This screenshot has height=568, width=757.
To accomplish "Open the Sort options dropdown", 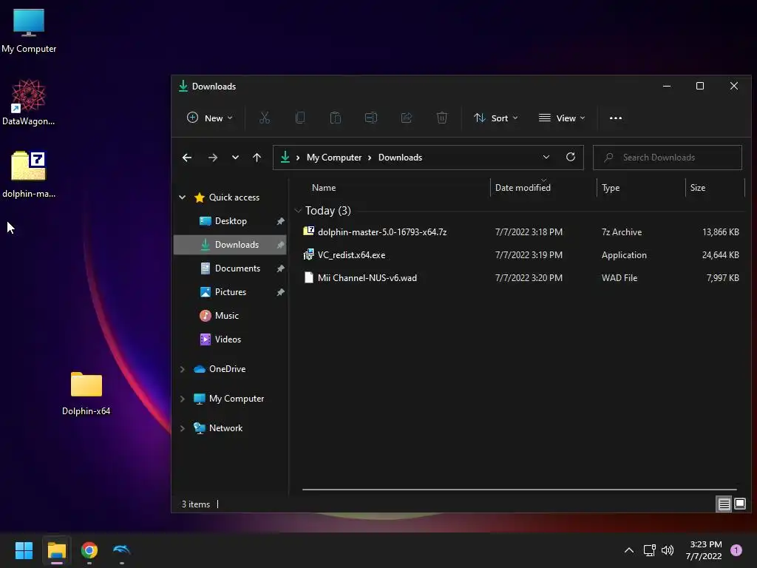I will coord(496,118).
